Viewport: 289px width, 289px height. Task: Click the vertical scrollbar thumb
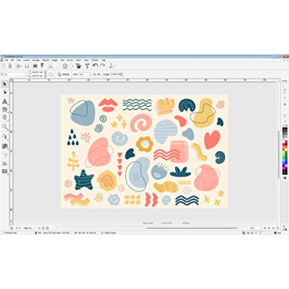(x=279, y=155)
